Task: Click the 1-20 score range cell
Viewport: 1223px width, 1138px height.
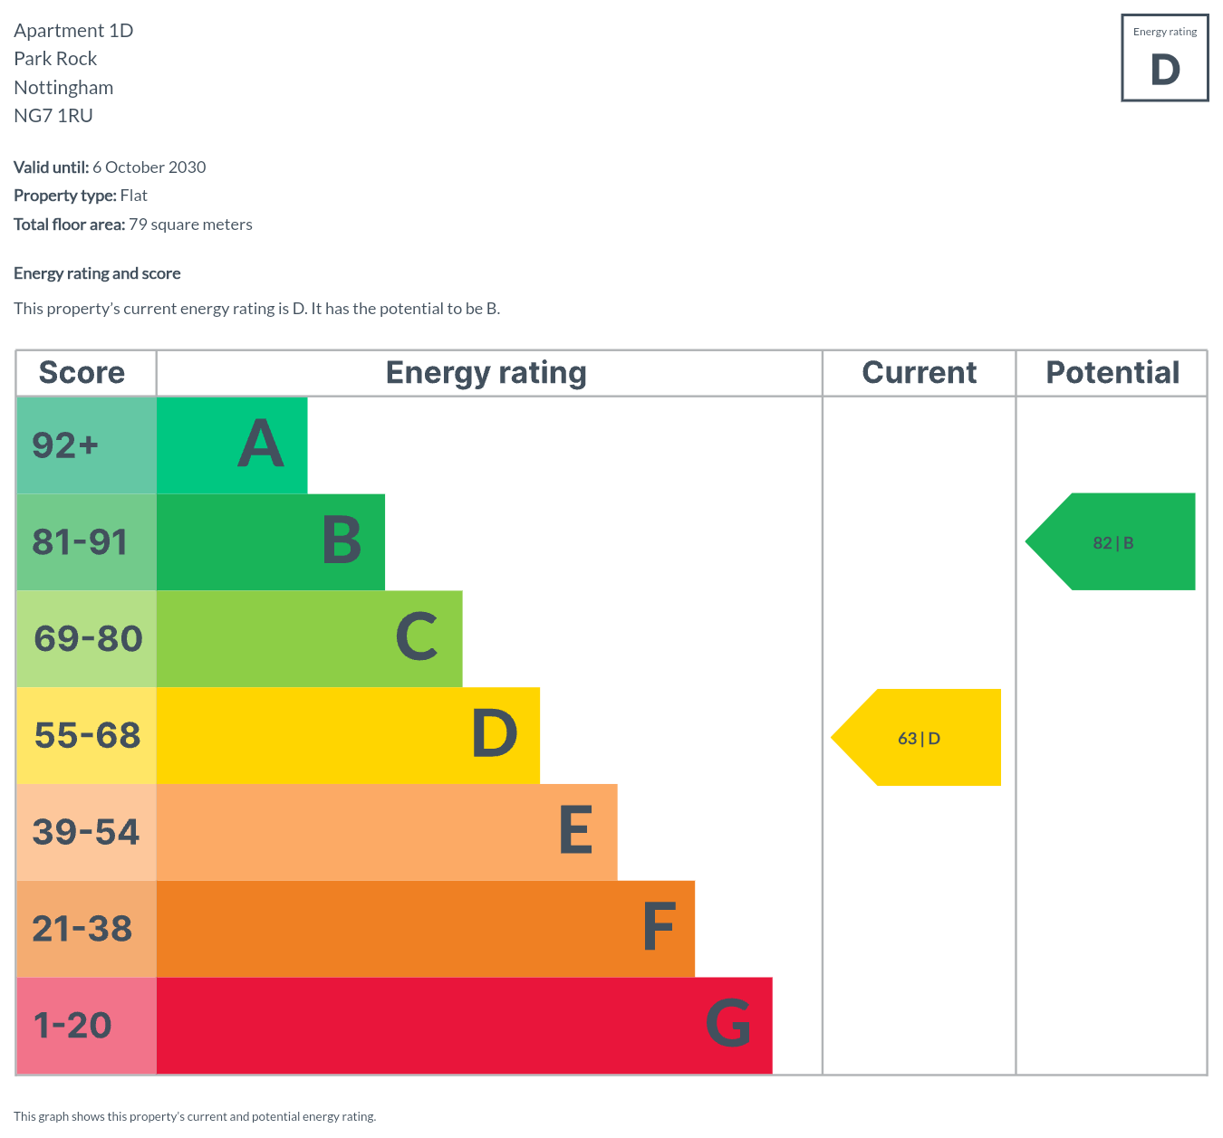Action: pyautogui.click(x=86, y=1026)
